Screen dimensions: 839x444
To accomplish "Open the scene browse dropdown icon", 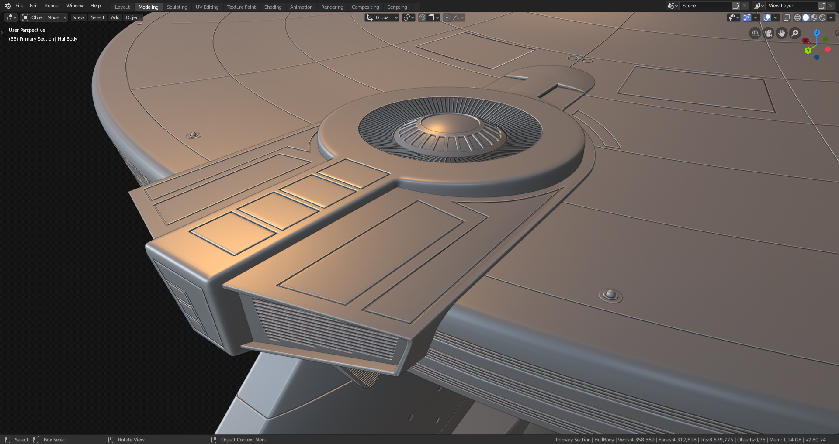I will click(672, 6).
